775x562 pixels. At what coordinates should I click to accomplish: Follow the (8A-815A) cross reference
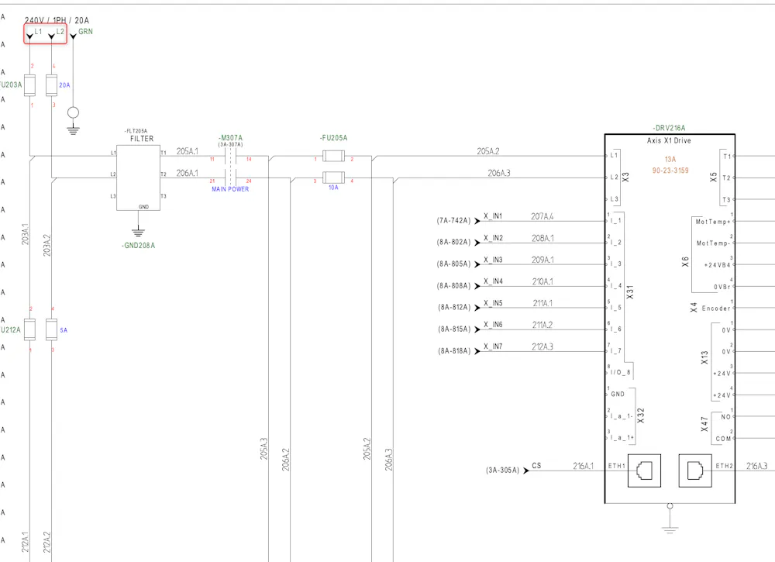tap(454, 329)
